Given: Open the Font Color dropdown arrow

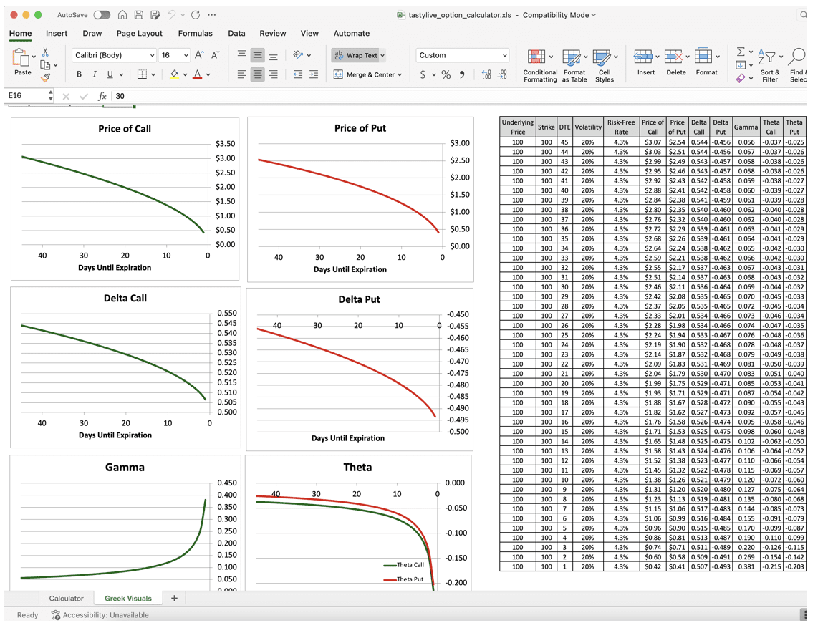Looking at the screenshot, I should [x=208, y=75].
